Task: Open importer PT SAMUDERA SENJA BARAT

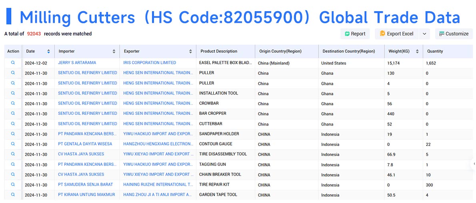Action: (85, 184)
